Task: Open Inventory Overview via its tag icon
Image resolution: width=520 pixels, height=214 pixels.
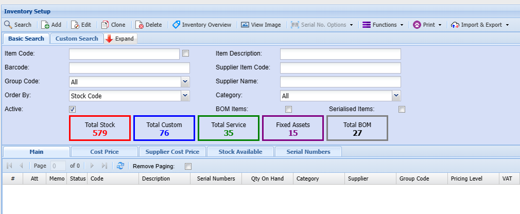Action: 176,25
